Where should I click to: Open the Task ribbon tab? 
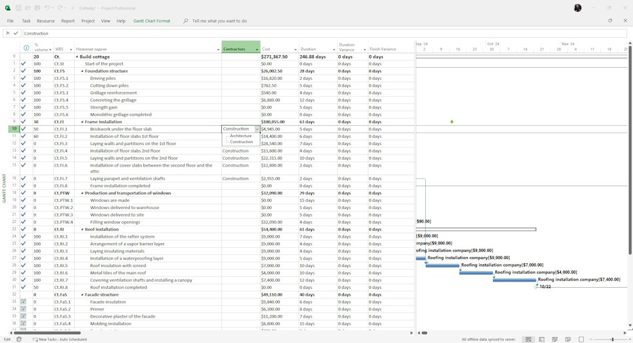point(26,21)
